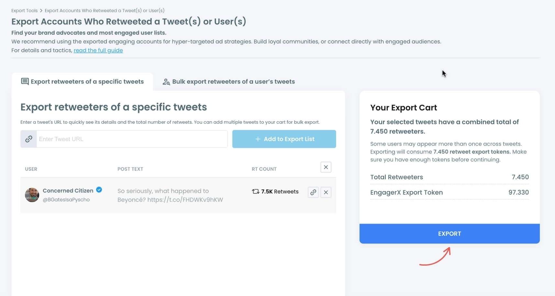Click the retweet icon beside 7.5K Retweets
The height and width of the screenshot is (296, 555).
click(x=255, y=191)
